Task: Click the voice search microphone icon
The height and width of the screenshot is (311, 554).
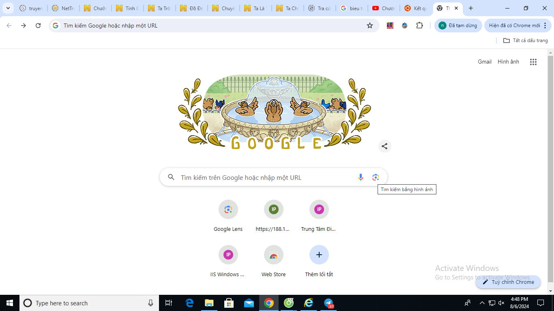Action: pos(361,177)
